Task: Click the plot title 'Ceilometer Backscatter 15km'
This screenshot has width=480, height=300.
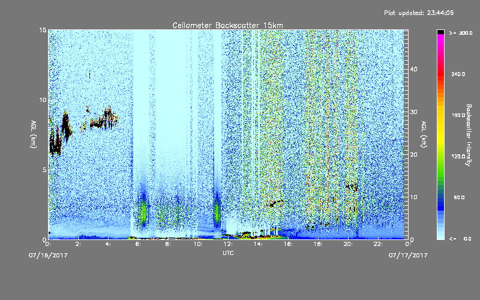Action: pos(227,25)
